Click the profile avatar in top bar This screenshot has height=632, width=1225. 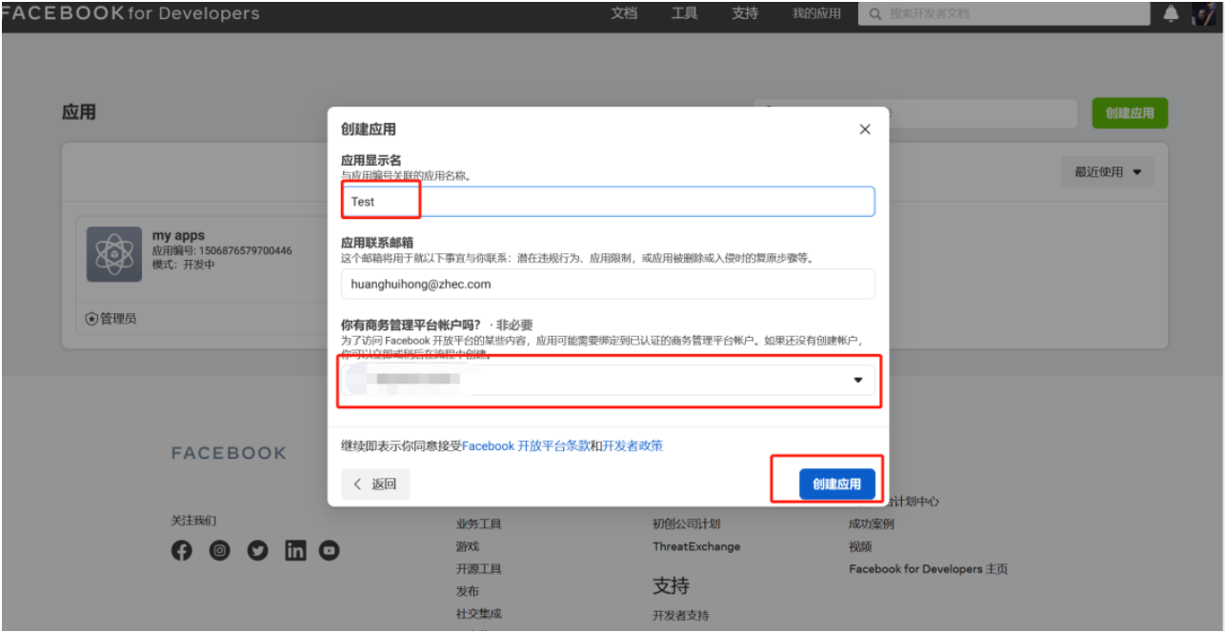(x=1205, y=13)
